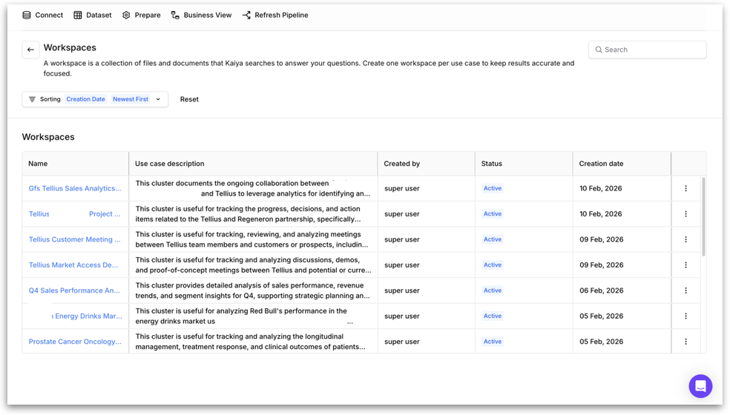730x415 pixels.
Task: Open three-dot menu for Tellius Market Access row
Action: pos(685,265)
